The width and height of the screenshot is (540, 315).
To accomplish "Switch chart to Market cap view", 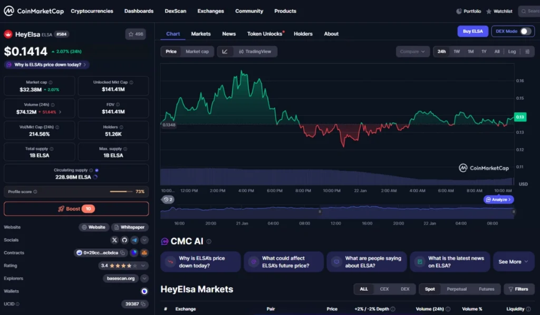I will click(197, 51).
